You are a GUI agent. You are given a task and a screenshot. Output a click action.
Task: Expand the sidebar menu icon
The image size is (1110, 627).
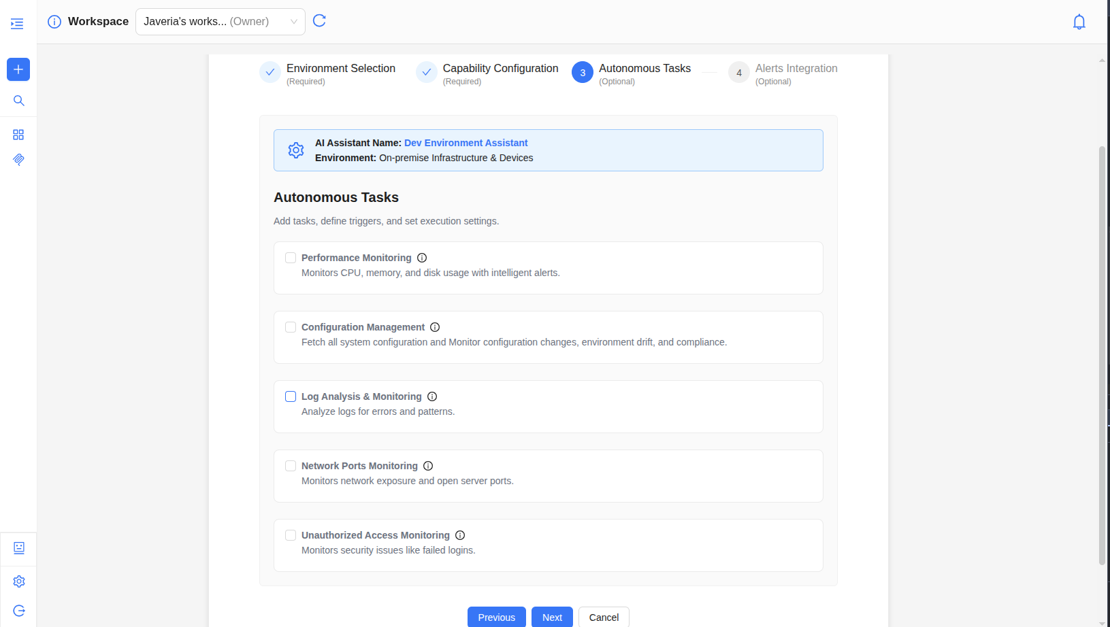point(17,24)
